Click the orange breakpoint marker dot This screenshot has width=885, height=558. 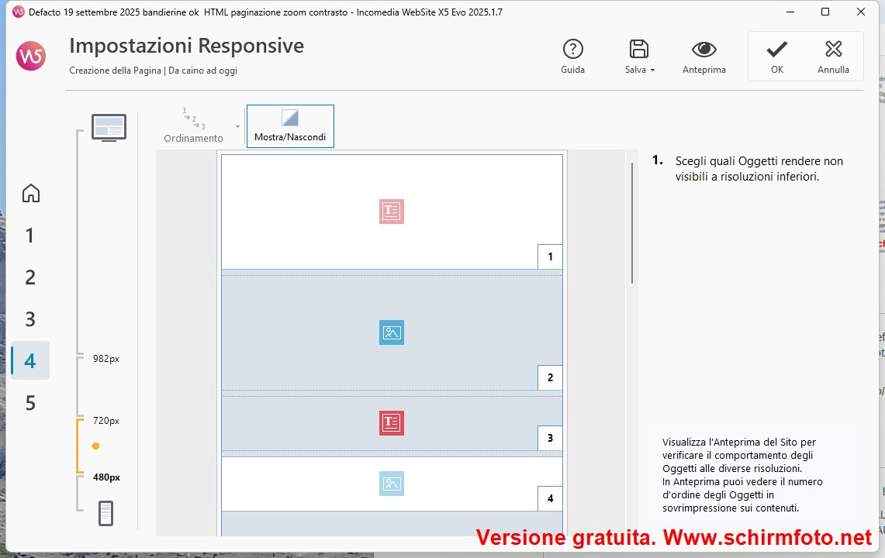pyautogui.click(x=95, y=446)
